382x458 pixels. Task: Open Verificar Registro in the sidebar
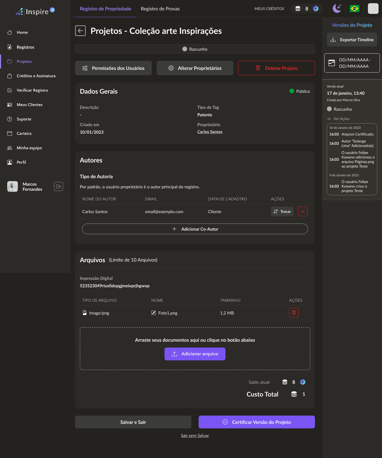tap(32, 90)
